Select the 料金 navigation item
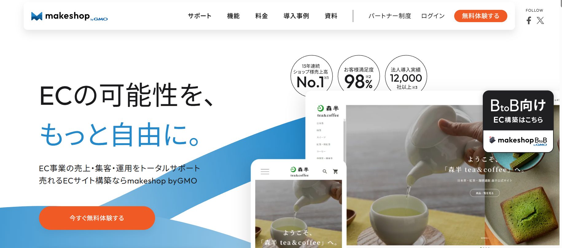Screen dimensions: 562x248 click(261, 16)
